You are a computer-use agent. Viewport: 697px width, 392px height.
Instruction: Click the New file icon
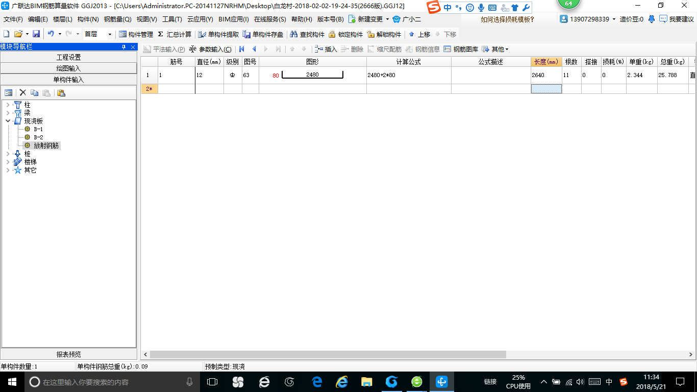pyautogui.click(x=6, y=34)
